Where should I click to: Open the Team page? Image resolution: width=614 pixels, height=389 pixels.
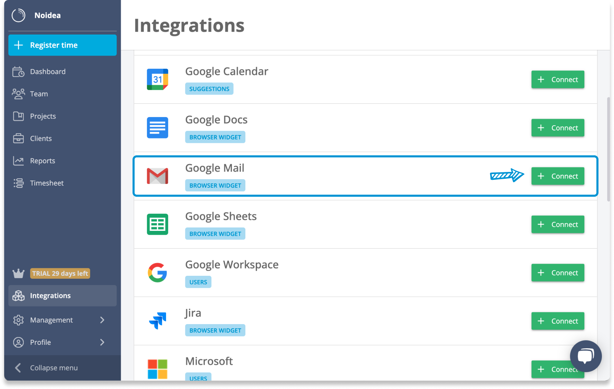pos(62,94)
